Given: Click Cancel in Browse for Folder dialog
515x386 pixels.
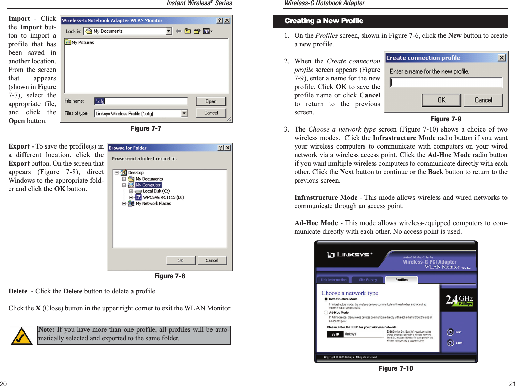Looking at the screenshot, I should point(212,260).
